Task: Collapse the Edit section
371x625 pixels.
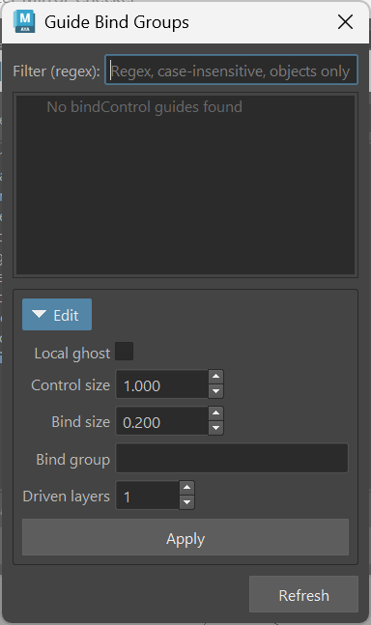Action: pos(57,315)
